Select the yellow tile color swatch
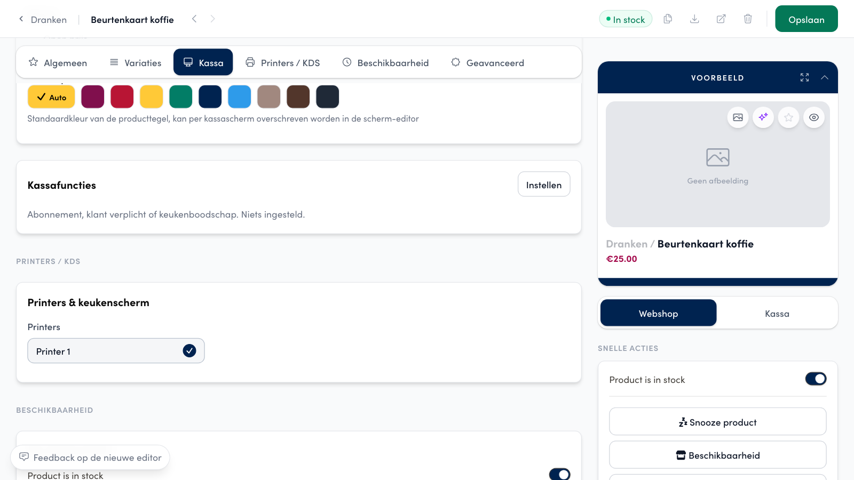This screenshot has width=854, height=480. pos(152,97)
